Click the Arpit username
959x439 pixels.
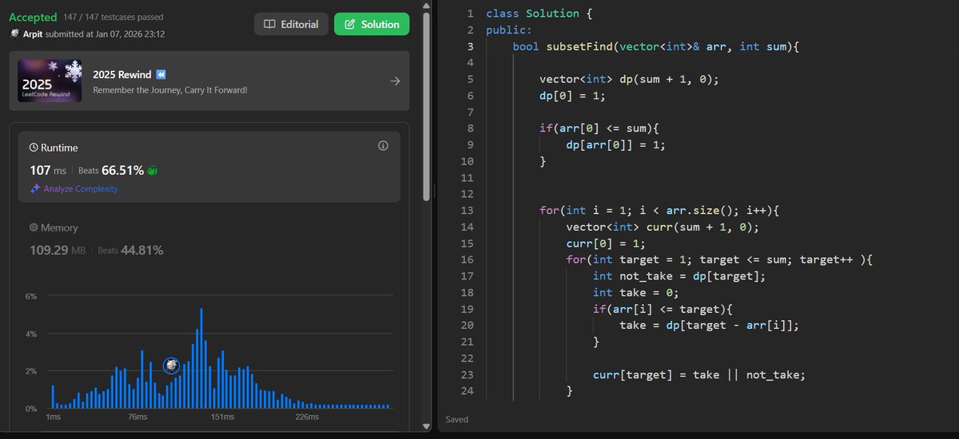[34, 34]
